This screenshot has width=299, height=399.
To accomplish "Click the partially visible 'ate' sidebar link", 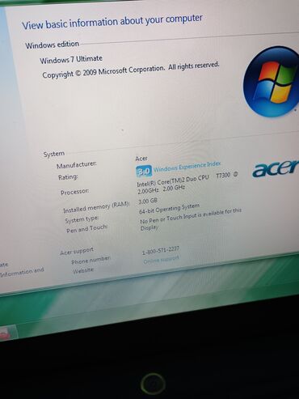I will point(4,265).
